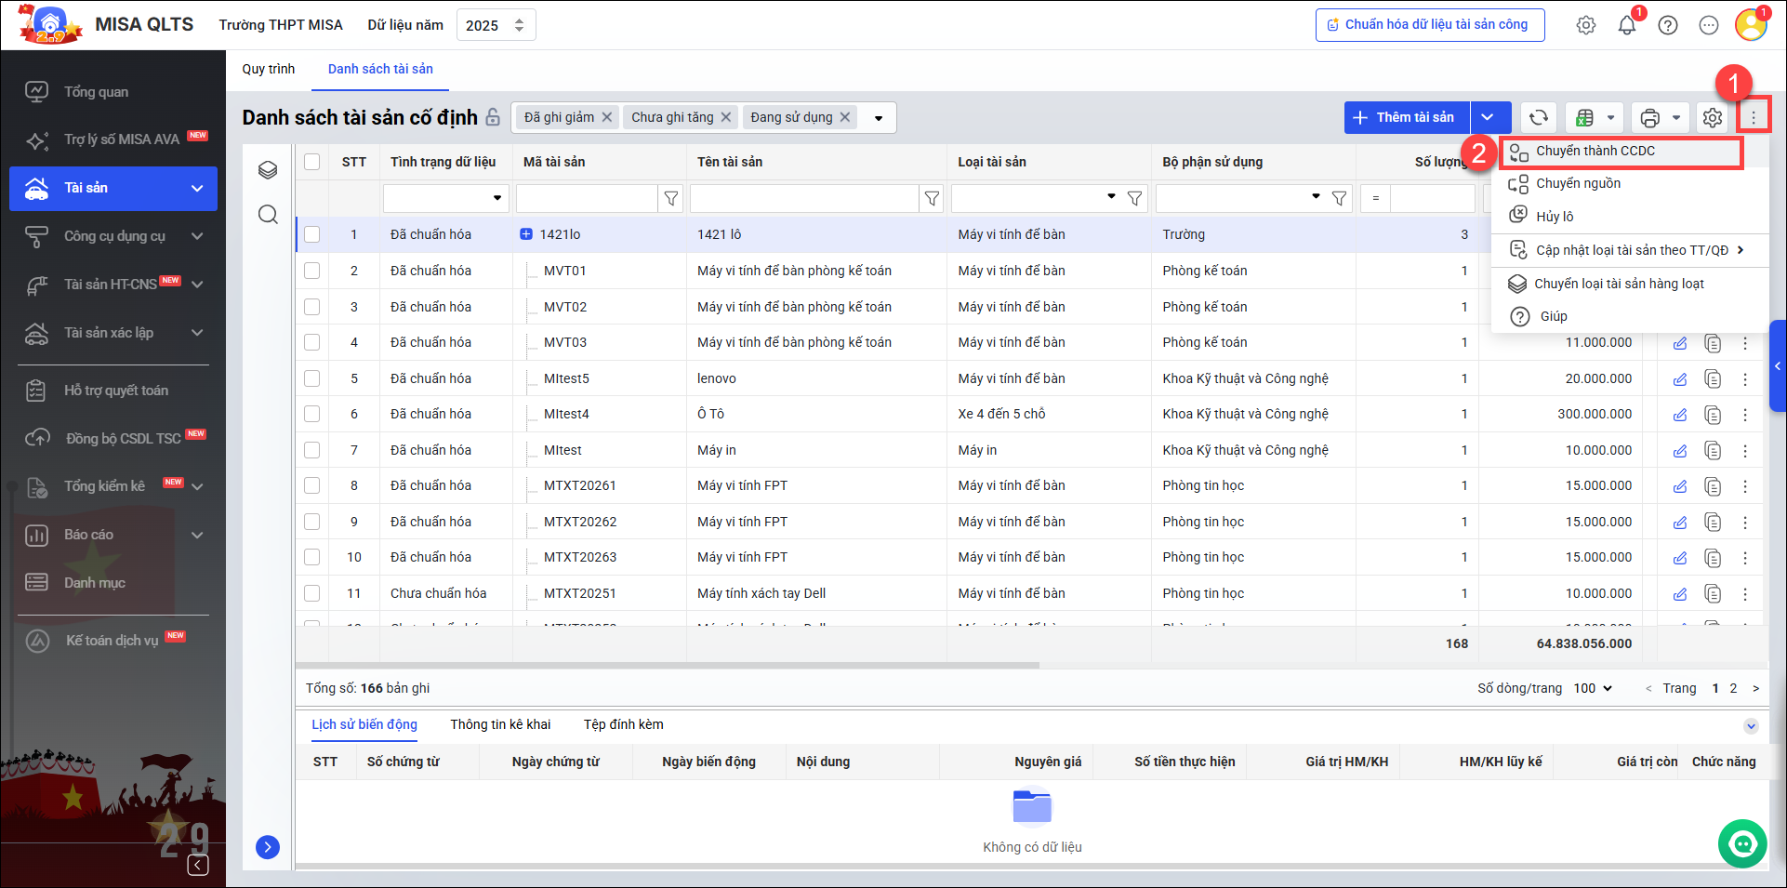Viewport: 1787px width, 888px height.
Task: Click edit pencil icon for row MItest4
Action: click(1679, 415)
